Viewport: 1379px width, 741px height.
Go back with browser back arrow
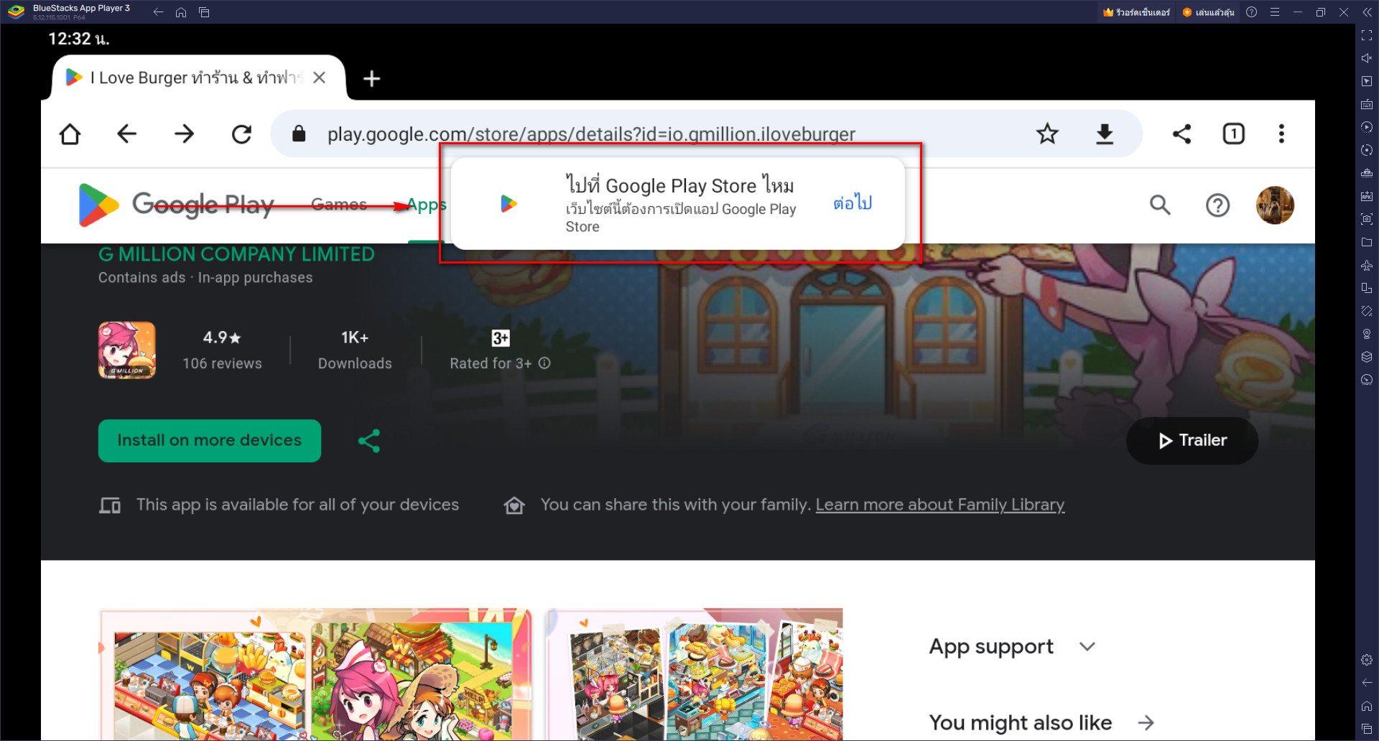[127, 134]
